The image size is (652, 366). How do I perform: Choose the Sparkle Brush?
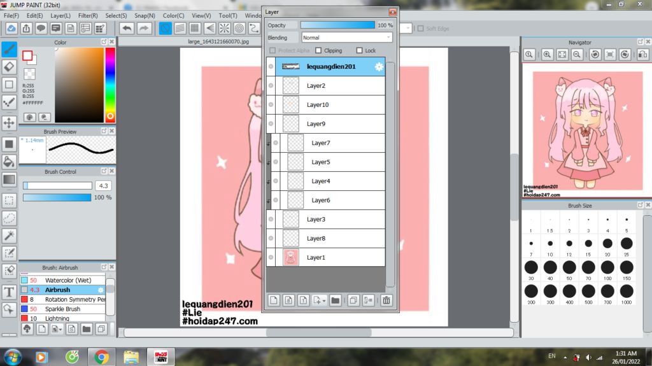(x=62, y=309)
